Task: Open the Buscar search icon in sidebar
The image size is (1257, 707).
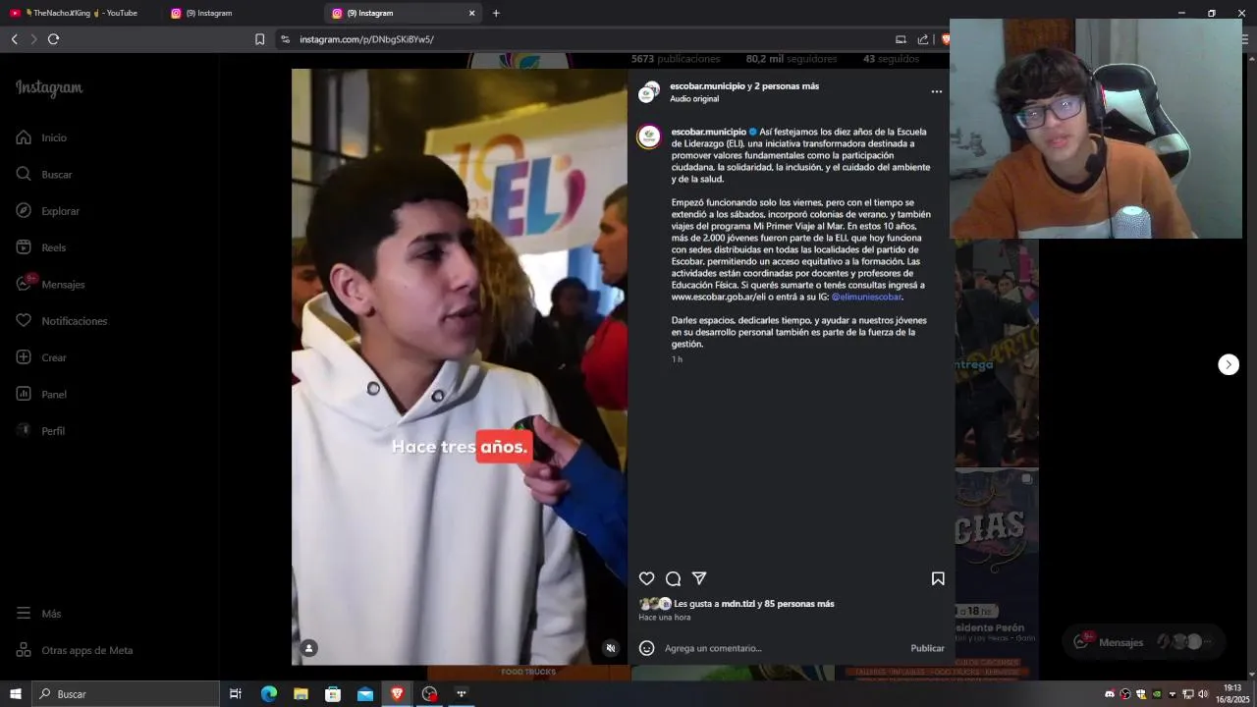Action: [x=24, y=174]
